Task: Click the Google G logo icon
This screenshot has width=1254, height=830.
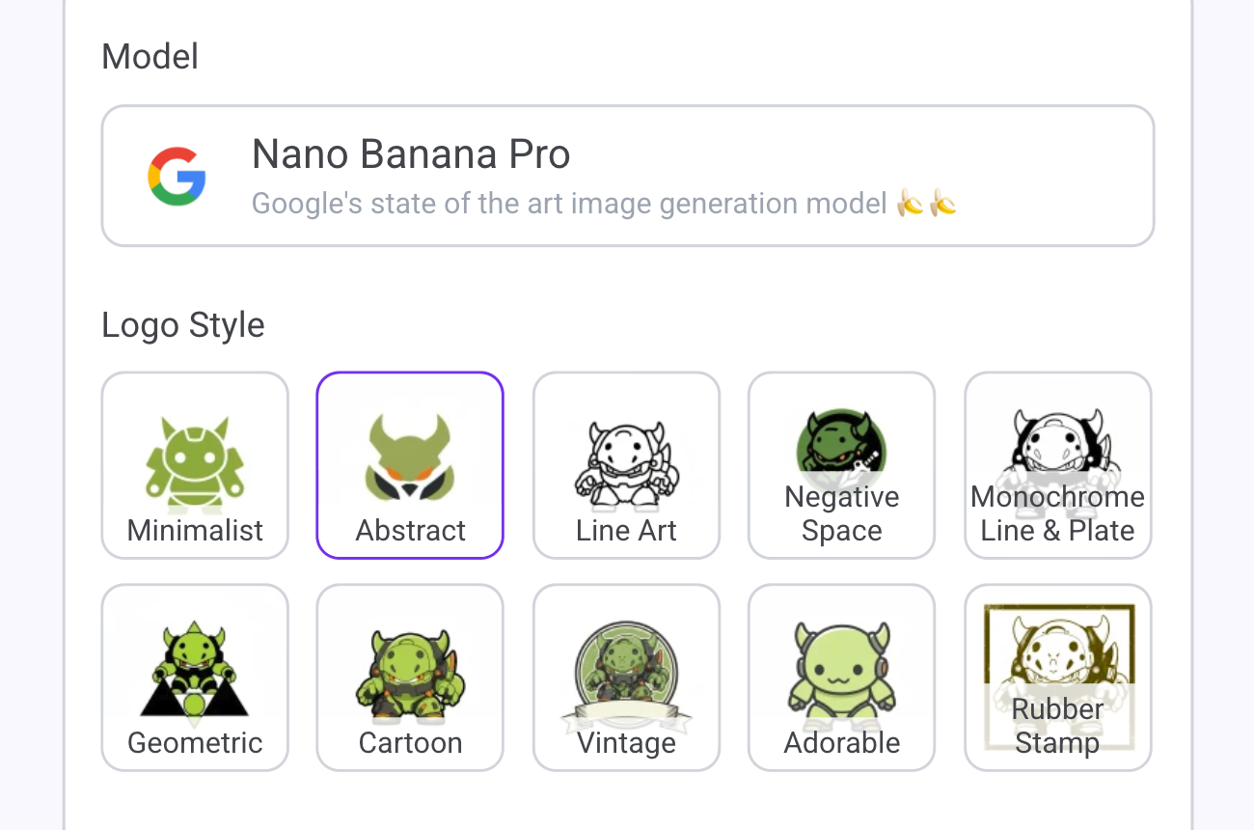Action: [x=177, y=176]
